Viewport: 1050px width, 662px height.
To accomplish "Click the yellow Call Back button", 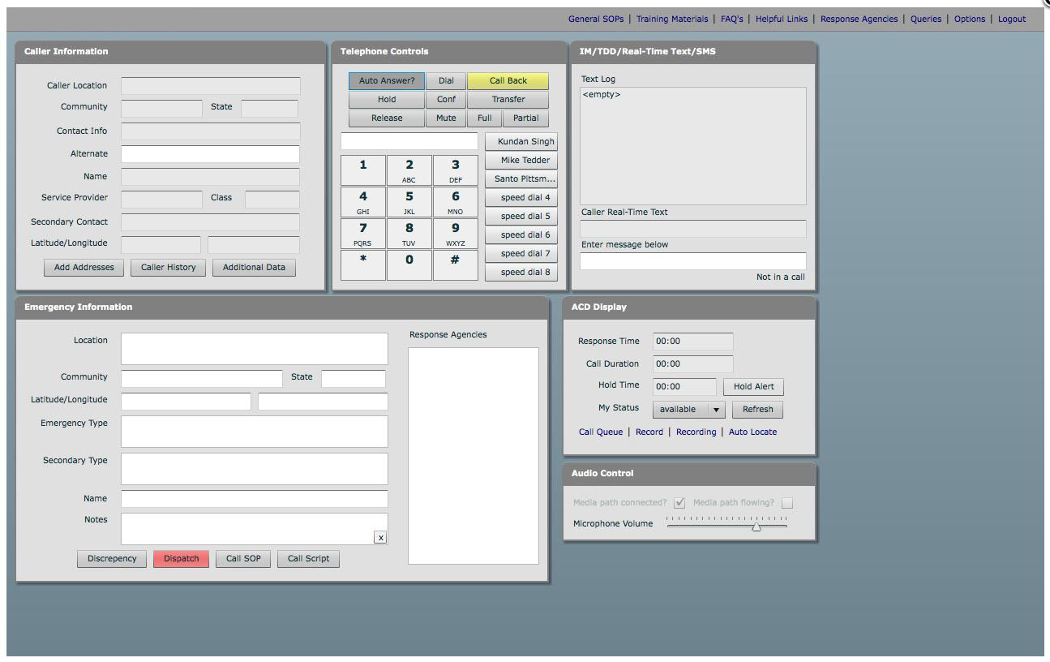I will (x=508, y=81).
